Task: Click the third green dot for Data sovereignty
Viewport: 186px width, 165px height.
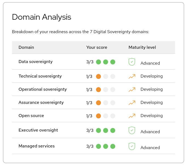Action: click(113, 62)
